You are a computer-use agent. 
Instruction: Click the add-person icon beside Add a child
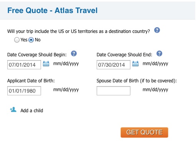(x=13, y=110)
